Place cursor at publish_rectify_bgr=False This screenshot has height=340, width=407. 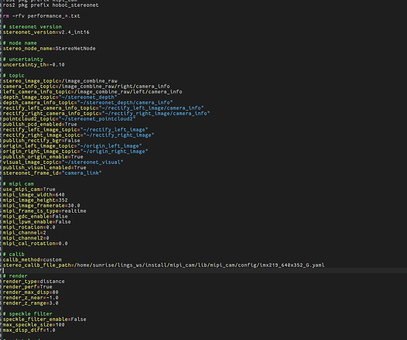(41, 141)
